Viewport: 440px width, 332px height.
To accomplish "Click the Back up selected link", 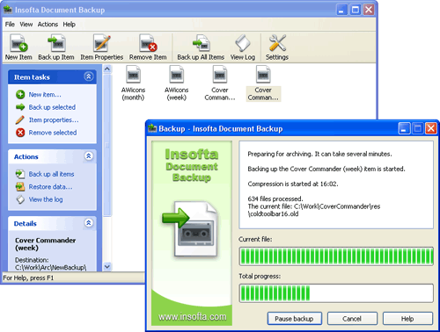I will pyautogui.click(x=52, y=107).
